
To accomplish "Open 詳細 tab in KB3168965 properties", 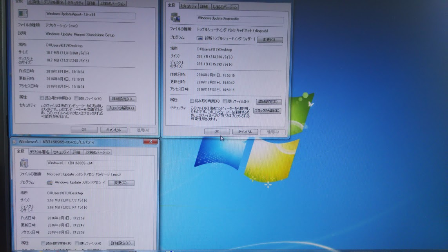I will click(x=76, y=152).
